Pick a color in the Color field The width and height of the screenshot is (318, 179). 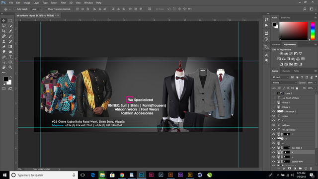(293, 31)
